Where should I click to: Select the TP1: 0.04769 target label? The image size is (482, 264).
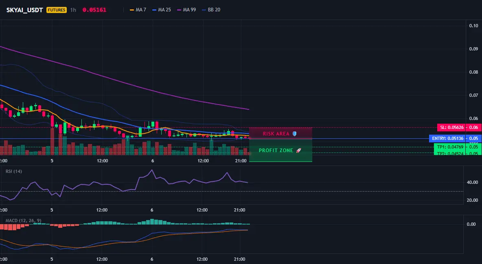coord(450,147)
